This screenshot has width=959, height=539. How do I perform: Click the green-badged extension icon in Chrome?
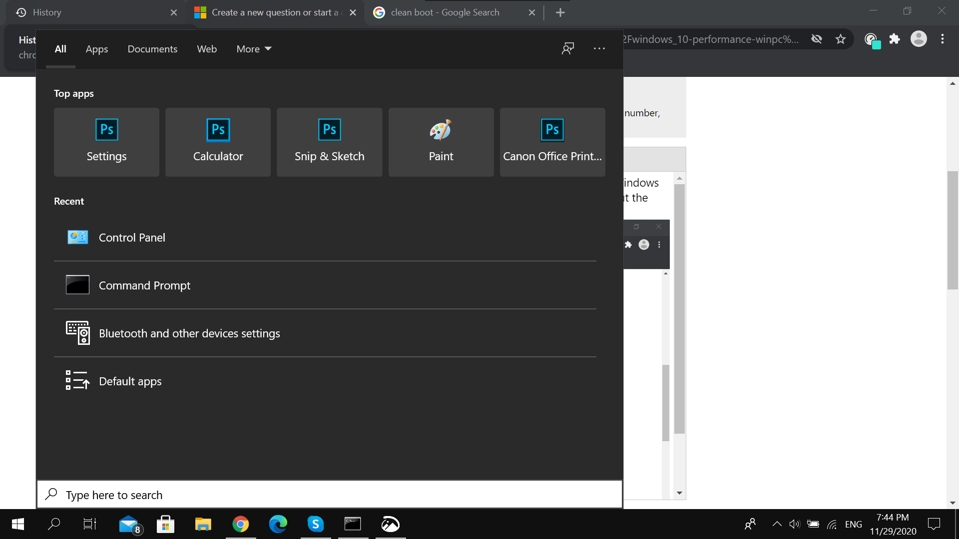tap(872, 40)
